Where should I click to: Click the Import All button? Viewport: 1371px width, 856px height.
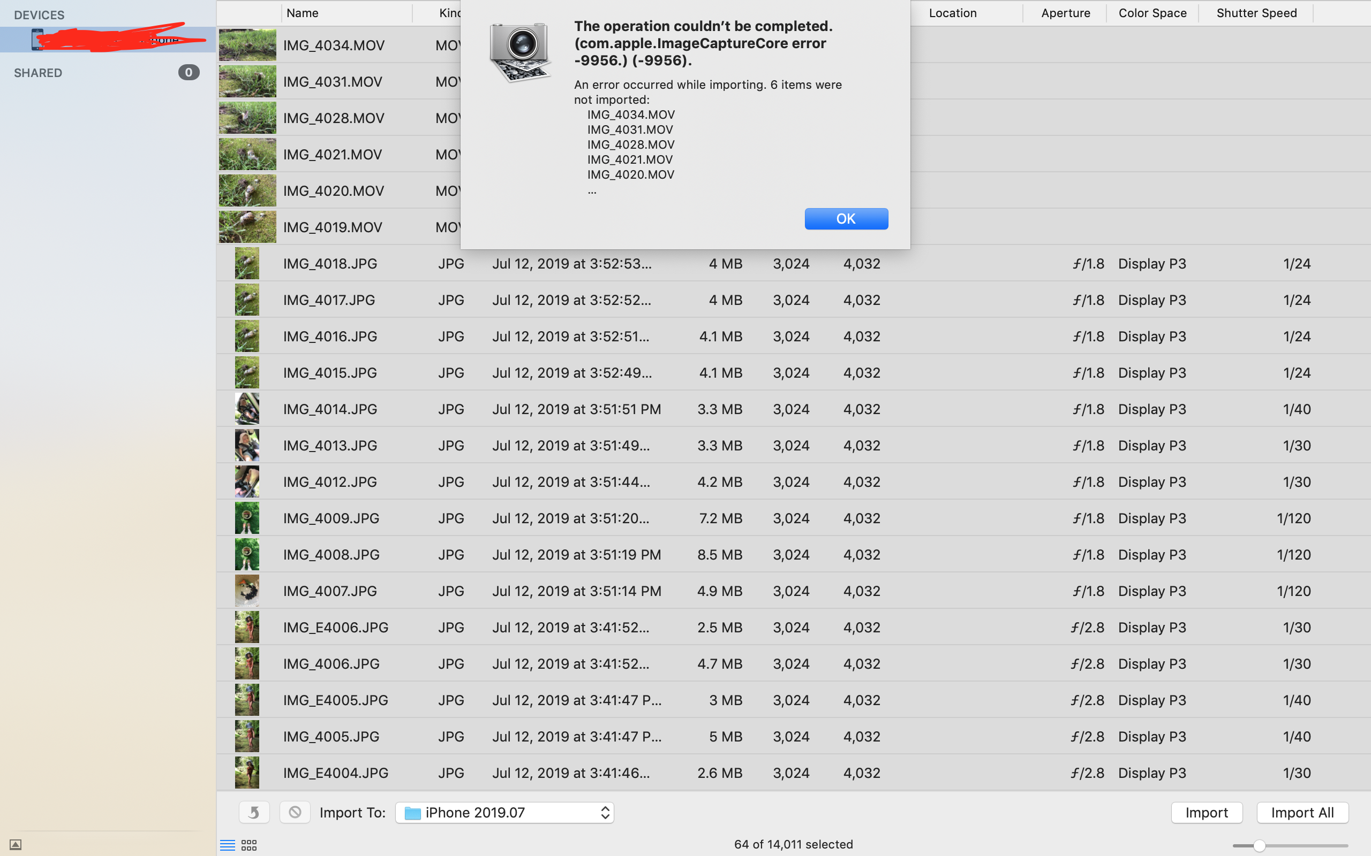coord(1302,813)
